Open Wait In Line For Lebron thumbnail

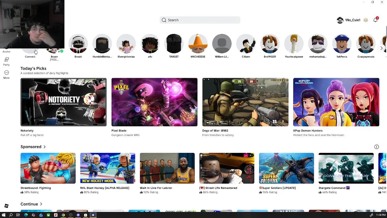pyautogui.click(x=167, y=168)
